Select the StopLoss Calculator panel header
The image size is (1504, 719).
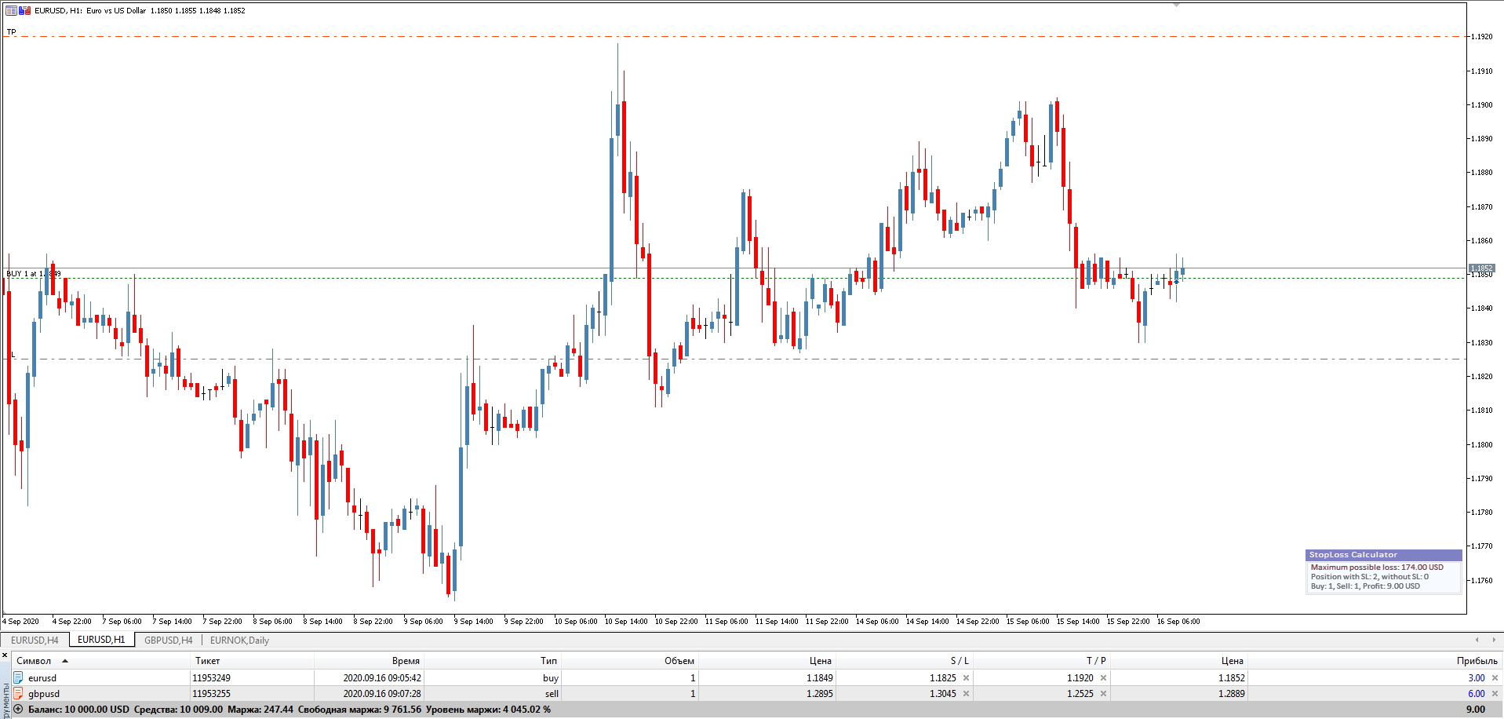(x=1383, y=555)
